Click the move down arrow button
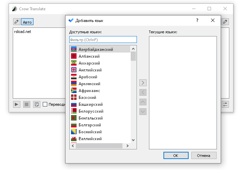Screen dimensions: 240x170 click(x=143, y=112)
